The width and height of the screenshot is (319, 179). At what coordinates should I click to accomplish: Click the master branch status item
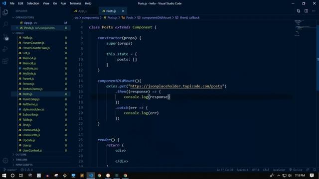click(x=10, y=170)
